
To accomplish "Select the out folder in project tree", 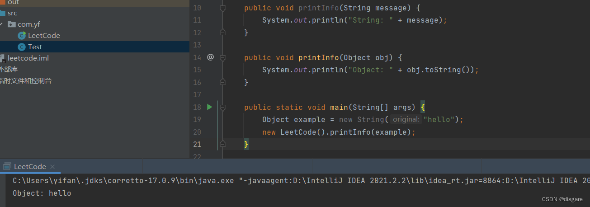I will click(13, 2).
